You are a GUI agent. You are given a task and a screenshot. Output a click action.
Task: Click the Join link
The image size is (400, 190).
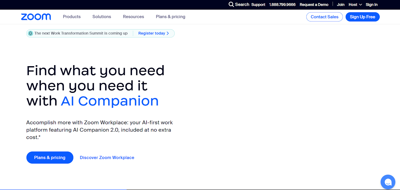click(340, 5)
